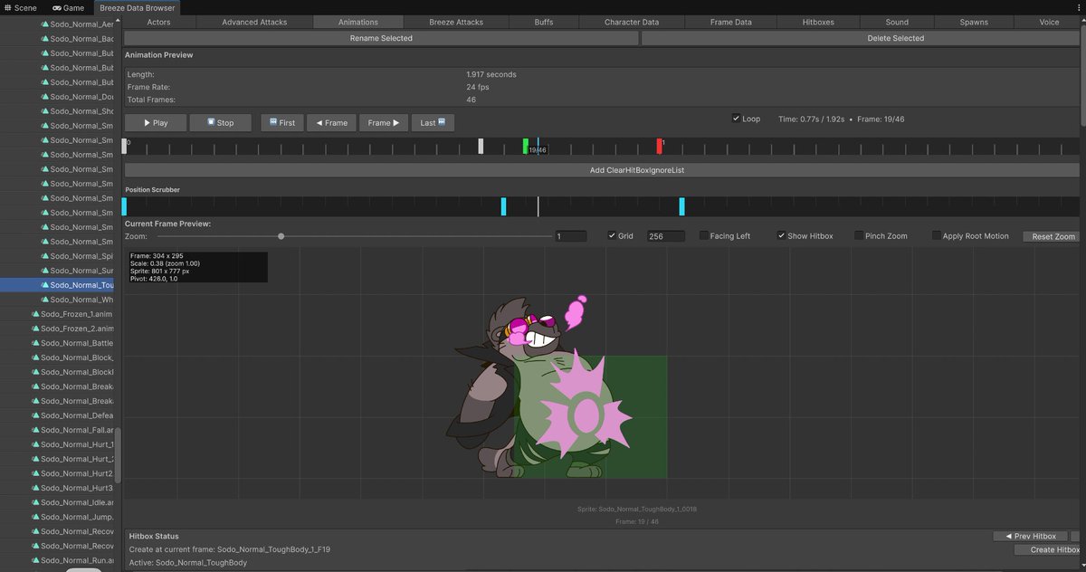Viewport: 1086px width, 572px height.
Task: Click the skip icon in Last button
Action: point(443,122)
